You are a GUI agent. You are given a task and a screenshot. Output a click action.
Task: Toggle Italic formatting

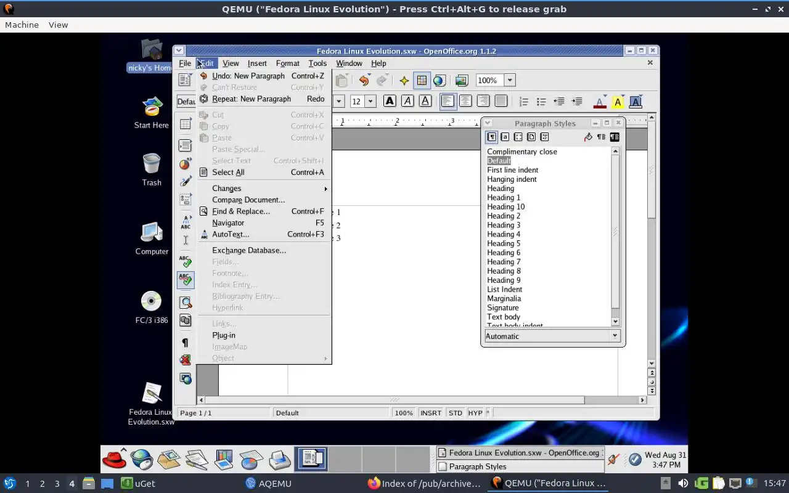tap(407, 101)
